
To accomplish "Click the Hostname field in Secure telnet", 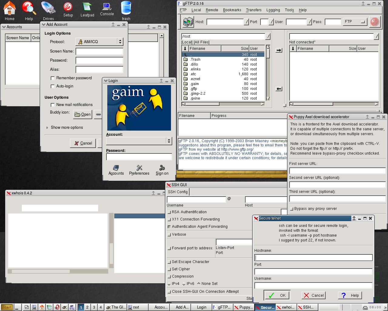I will 313,258.
